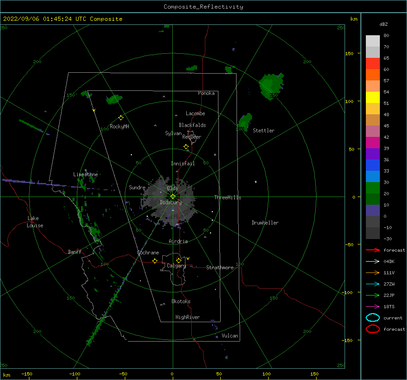Click the white plus marker east of ThreeHills
The image size is (407, 380).
point(256,182)
